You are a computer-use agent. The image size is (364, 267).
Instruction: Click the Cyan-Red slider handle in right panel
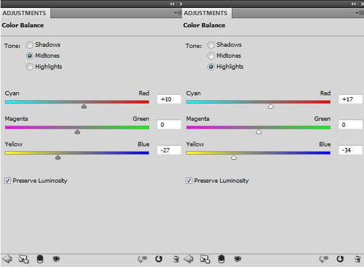click(271, 106)
